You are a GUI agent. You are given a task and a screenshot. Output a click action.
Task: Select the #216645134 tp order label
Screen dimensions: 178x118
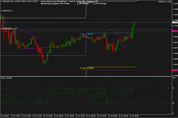7,11
